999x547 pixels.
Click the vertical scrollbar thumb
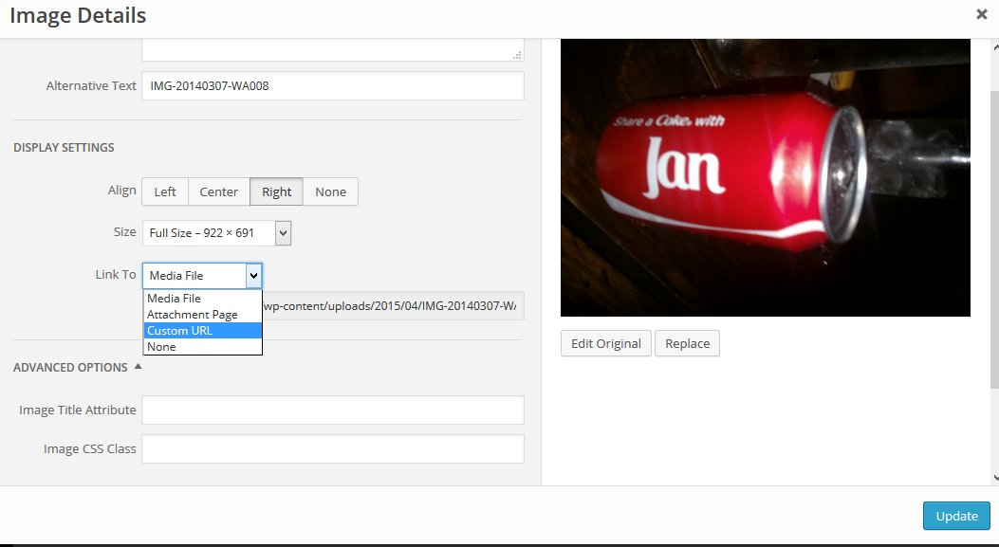(x=995, y=239)
